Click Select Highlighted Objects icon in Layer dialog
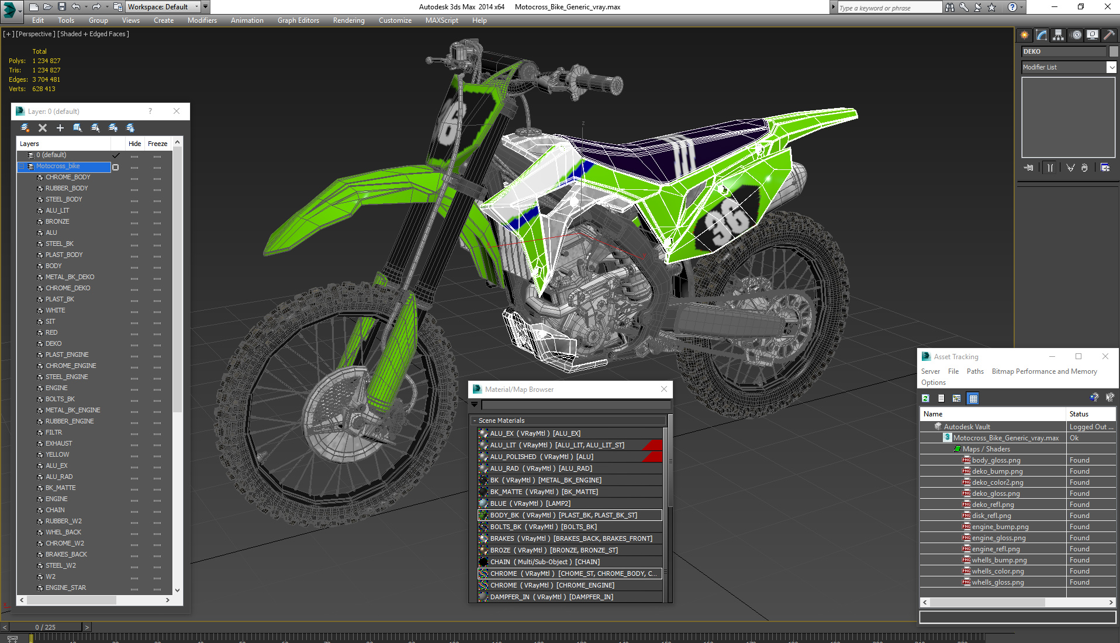Screen dimensions: 1120x643 77,127
